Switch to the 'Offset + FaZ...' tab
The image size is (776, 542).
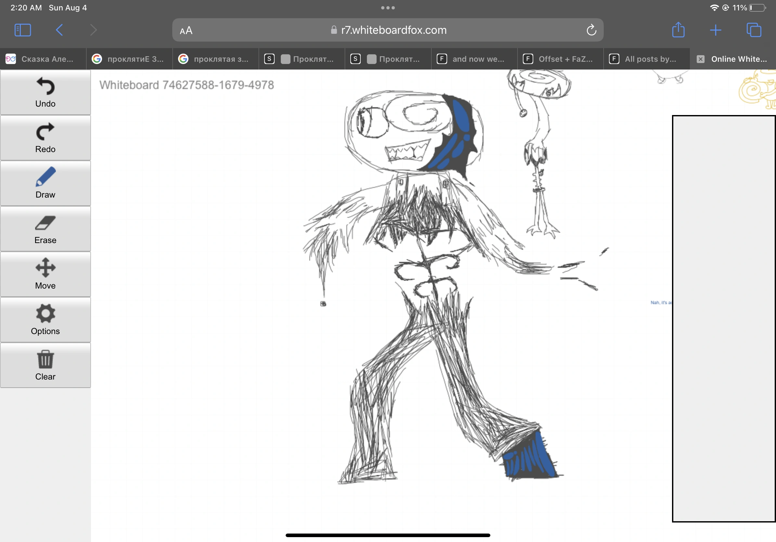560,59
